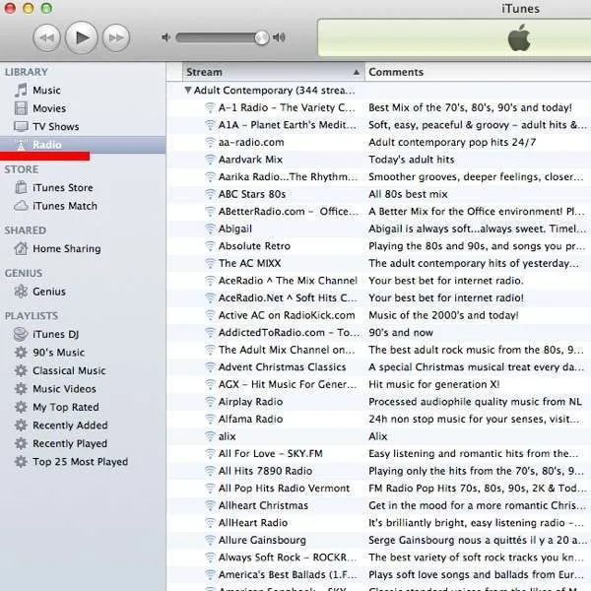The width and height of the screenshot is (591, 591).
Task: Select the Allure Gainsbourg stream
Action: point(262,540)
